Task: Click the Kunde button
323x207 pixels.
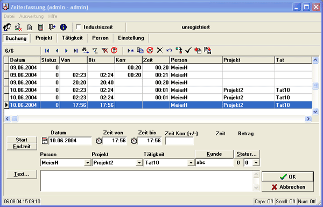Action: tap(214, 154)
